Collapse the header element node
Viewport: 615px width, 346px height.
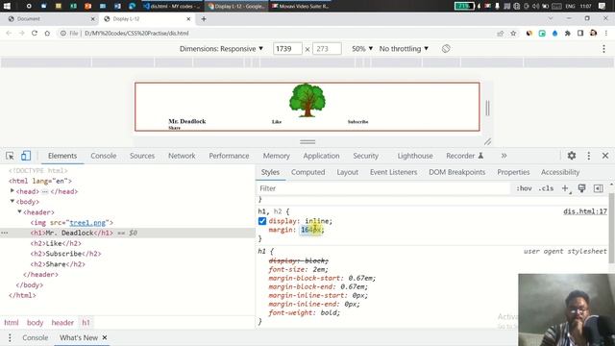(19, 211)
